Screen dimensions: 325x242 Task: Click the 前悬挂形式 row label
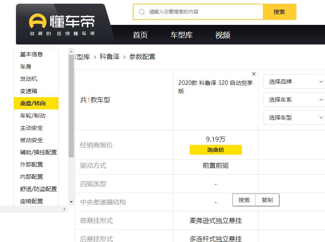pos(96,220)
